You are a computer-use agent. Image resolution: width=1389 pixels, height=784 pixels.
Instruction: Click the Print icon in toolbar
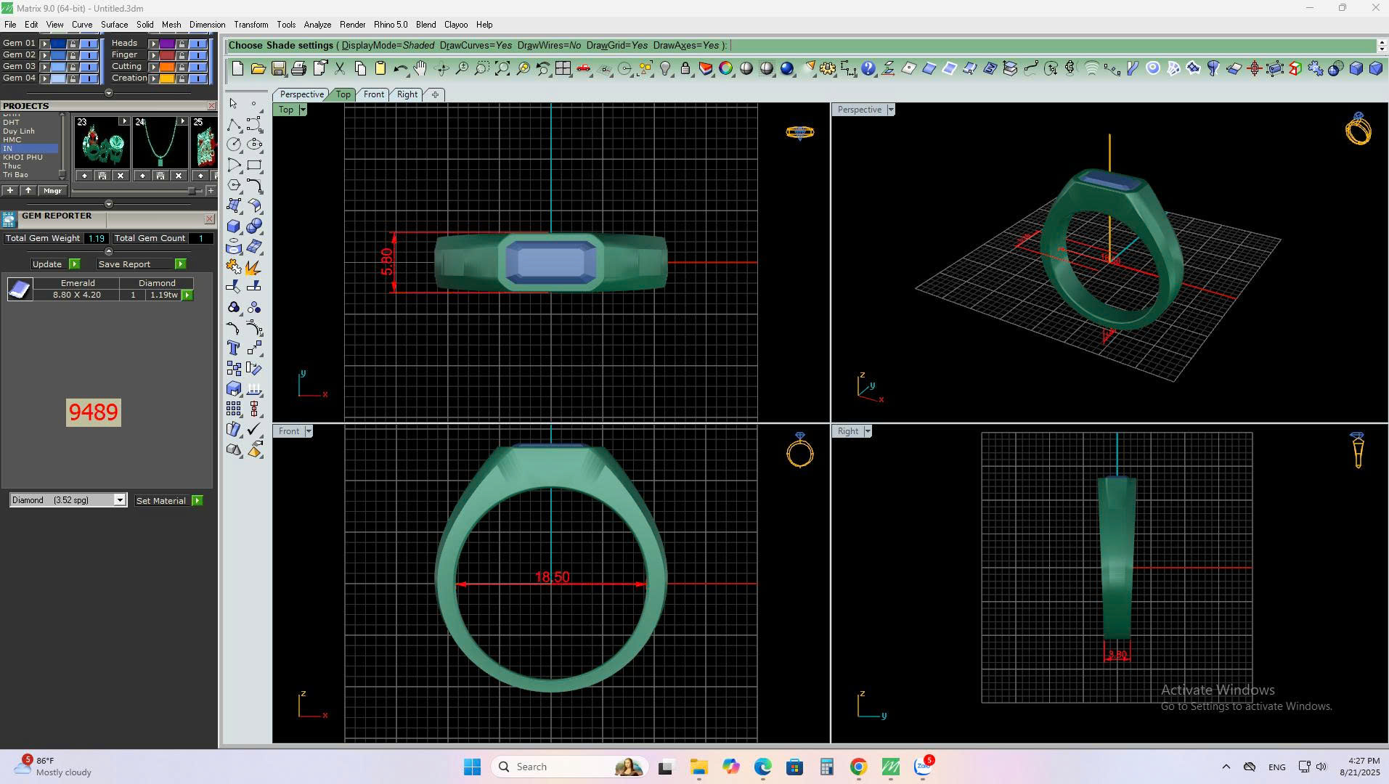click(x=298, y=69)
